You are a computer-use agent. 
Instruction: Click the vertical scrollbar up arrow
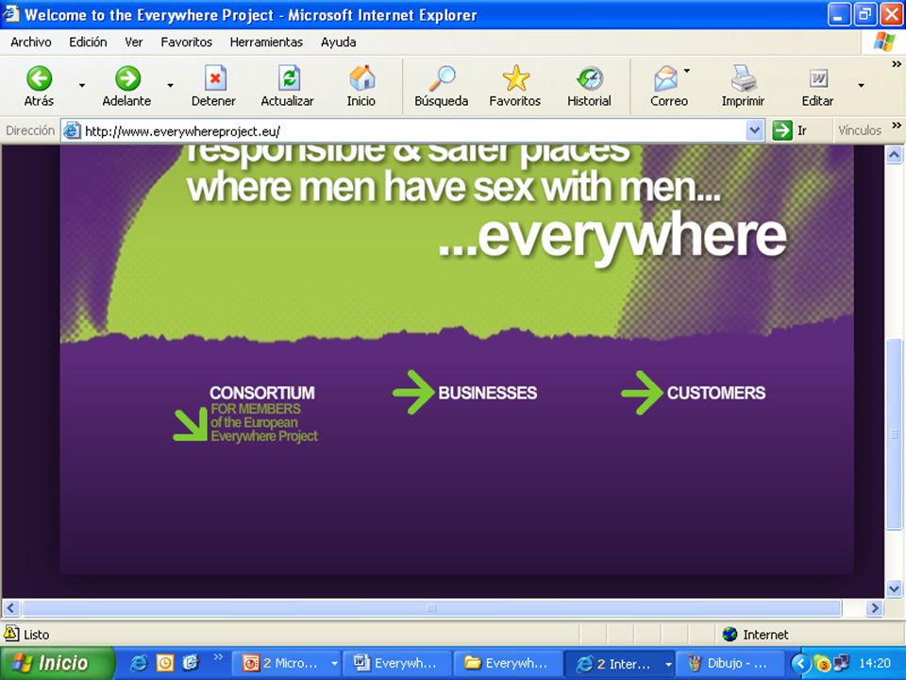point(894,154)
